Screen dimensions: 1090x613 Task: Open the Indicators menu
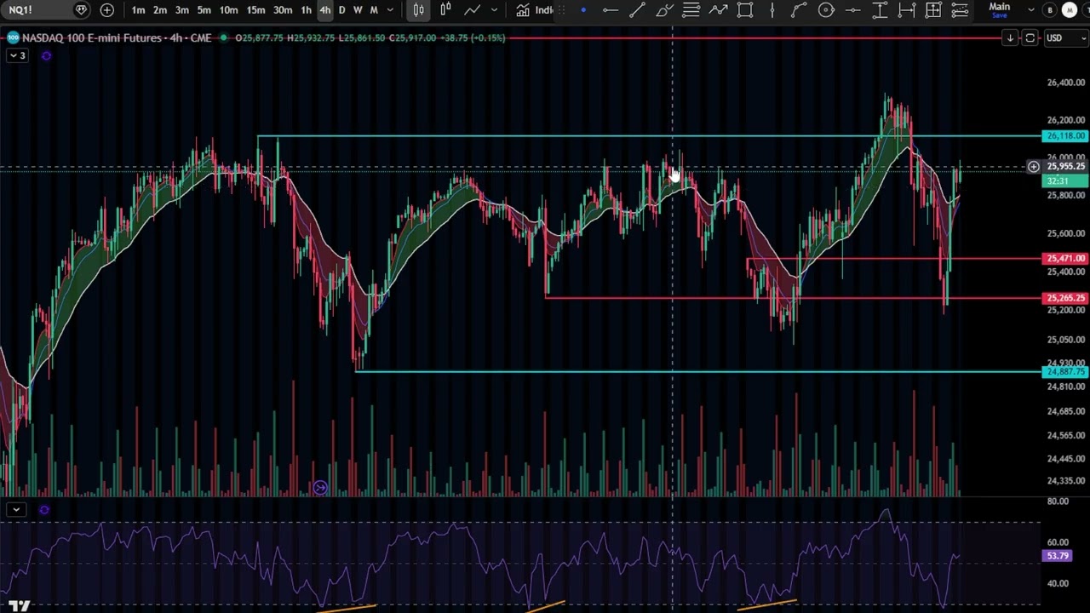536,10
